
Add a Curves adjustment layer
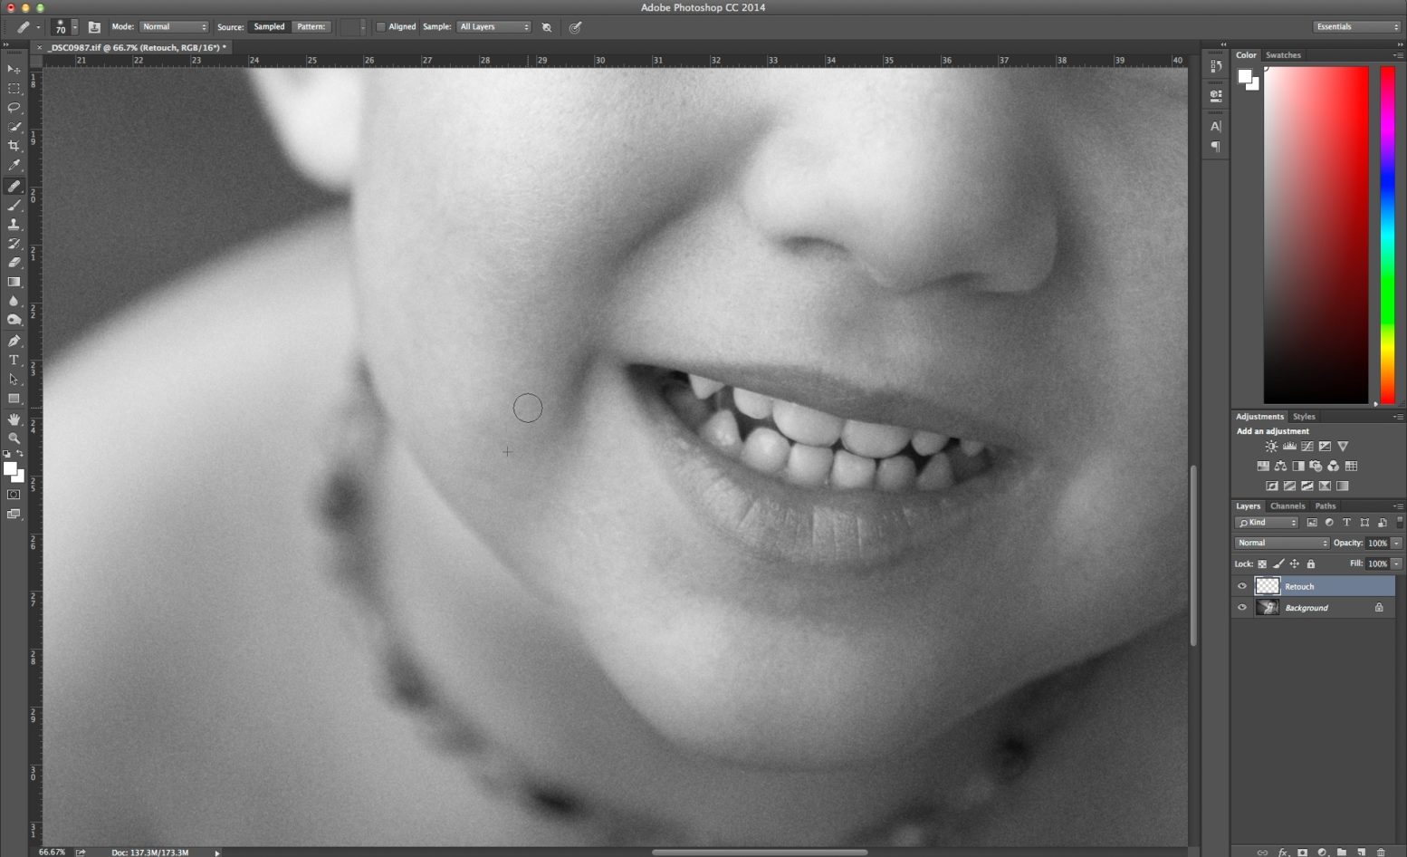pyautogui.click(x=1307, y=446)
